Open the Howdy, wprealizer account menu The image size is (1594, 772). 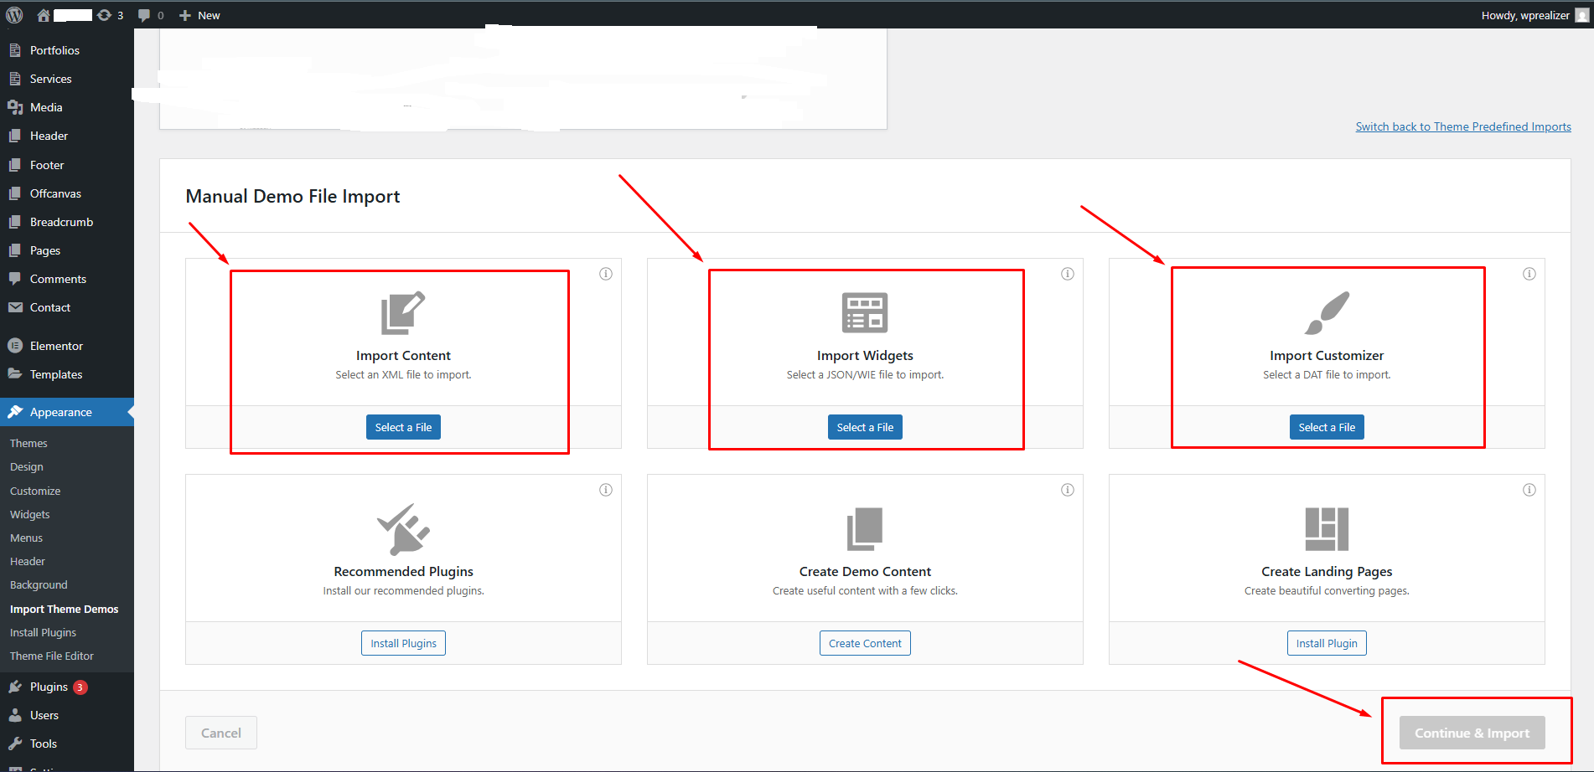click(x=1525, y=15)
